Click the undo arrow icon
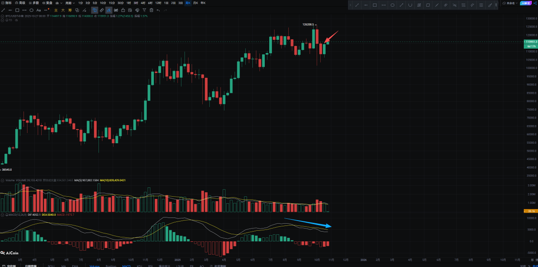Viewport: 538px width, 267px height. tap(158, 10)
